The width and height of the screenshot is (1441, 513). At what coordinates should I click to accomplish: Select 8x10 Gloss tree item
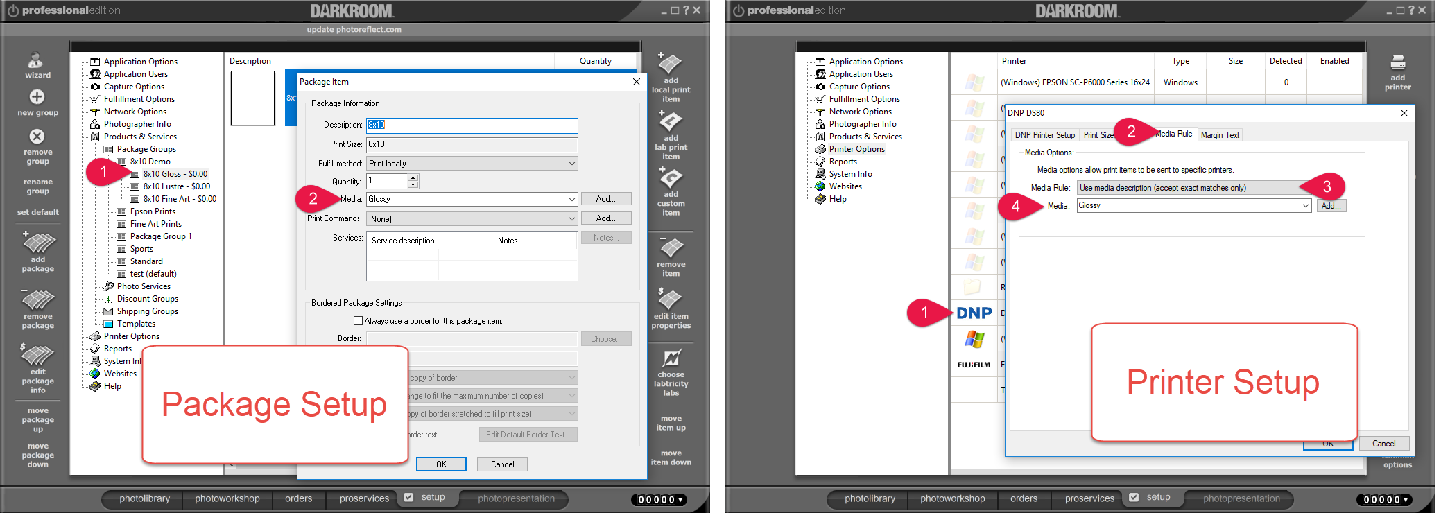pyautogui.click(x=175, y=174)
